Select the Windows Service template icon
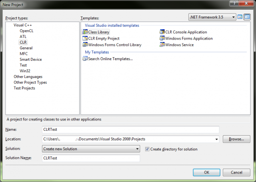Image resolution: width=256 pixels, height=182 pixels. tap(162, 44)
